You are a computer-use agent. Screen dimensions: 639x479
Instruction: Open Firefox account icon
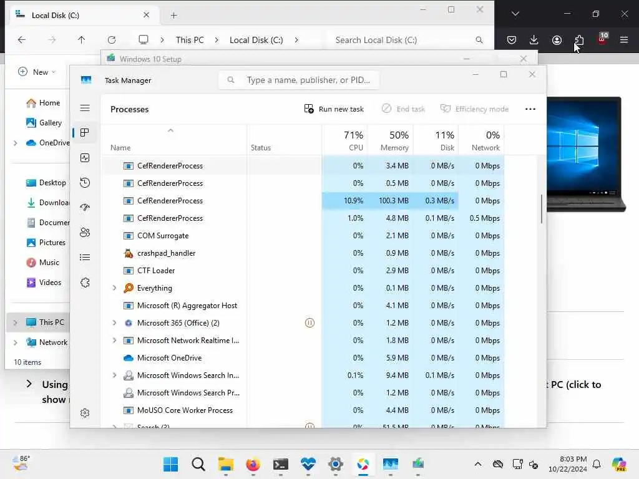tap(557, 40)
